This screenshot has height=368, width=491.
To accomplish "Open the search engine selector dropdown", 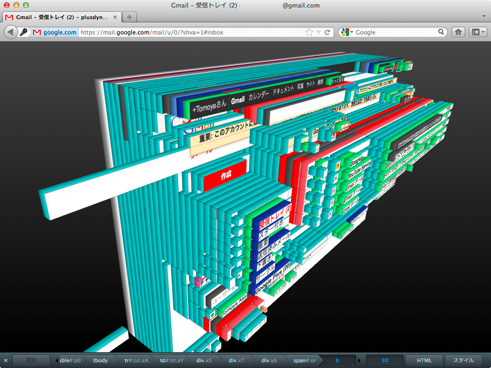I will [347, 32].
